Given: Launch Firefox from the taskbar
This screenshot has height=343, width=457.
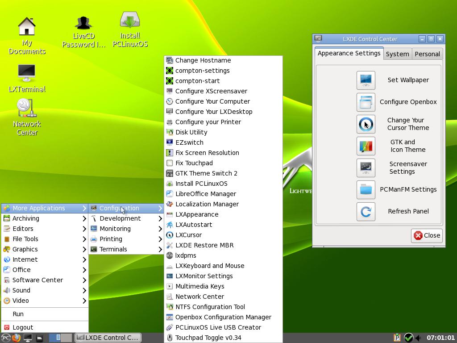Looking at the screenshot, I should pos(16,338).
